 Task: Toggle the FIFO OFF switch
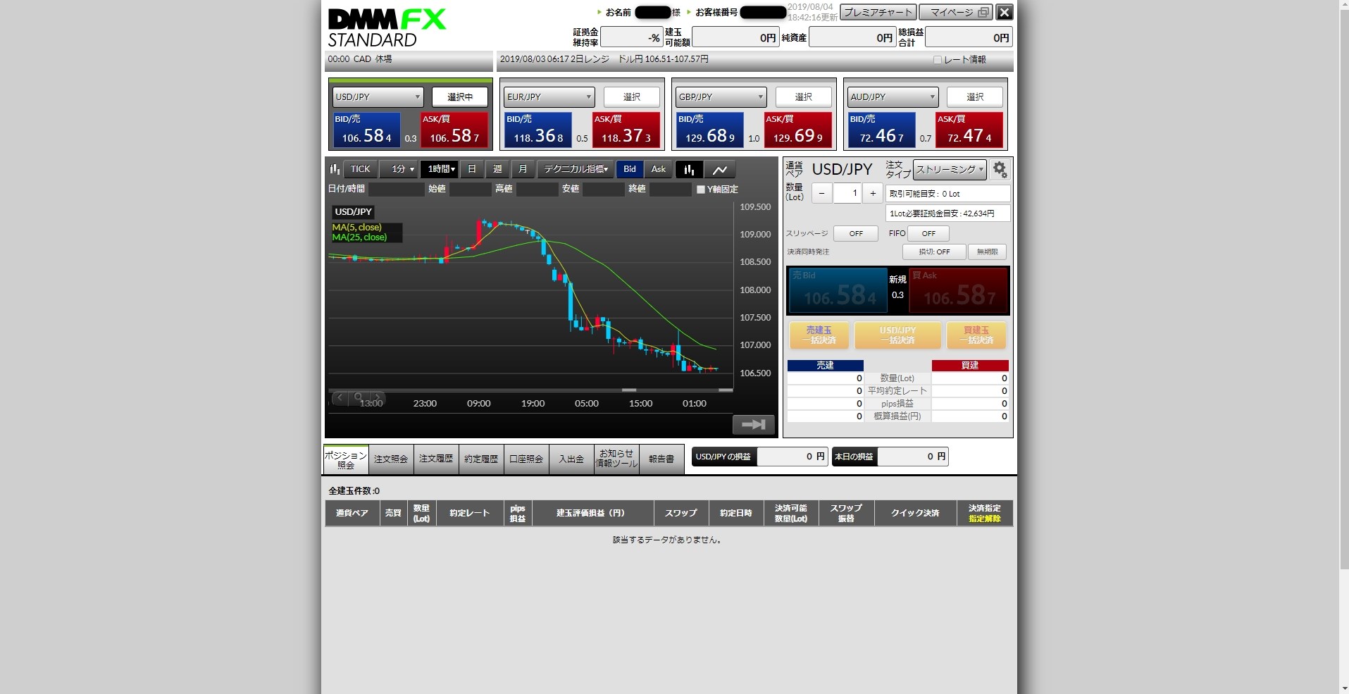coord(928,233)
